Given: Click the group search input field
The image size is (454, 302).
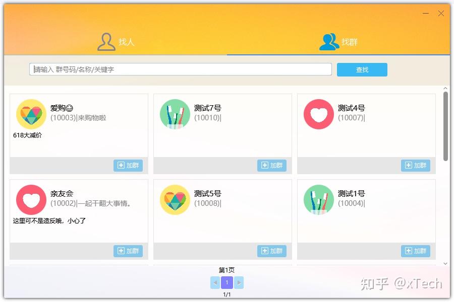Looking at the screenshot, I should pyautogui.click(x=181, y=69).
